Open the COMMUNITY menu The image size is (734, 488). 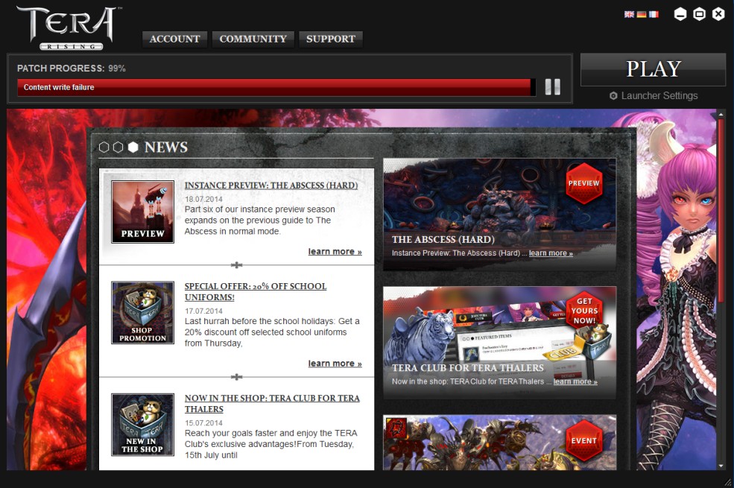253,39
